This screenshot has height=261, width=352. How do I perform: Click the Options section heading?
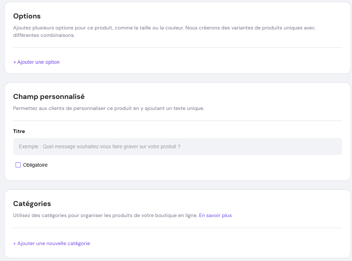click(27, 16)
